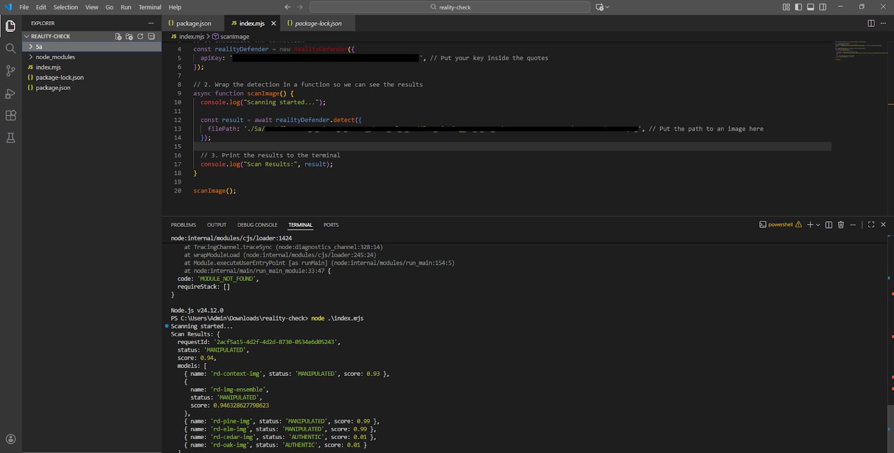Viewport: 894px width, 453px height.
Task: Open the Search view in activity bar
Action: coord(11,49)
